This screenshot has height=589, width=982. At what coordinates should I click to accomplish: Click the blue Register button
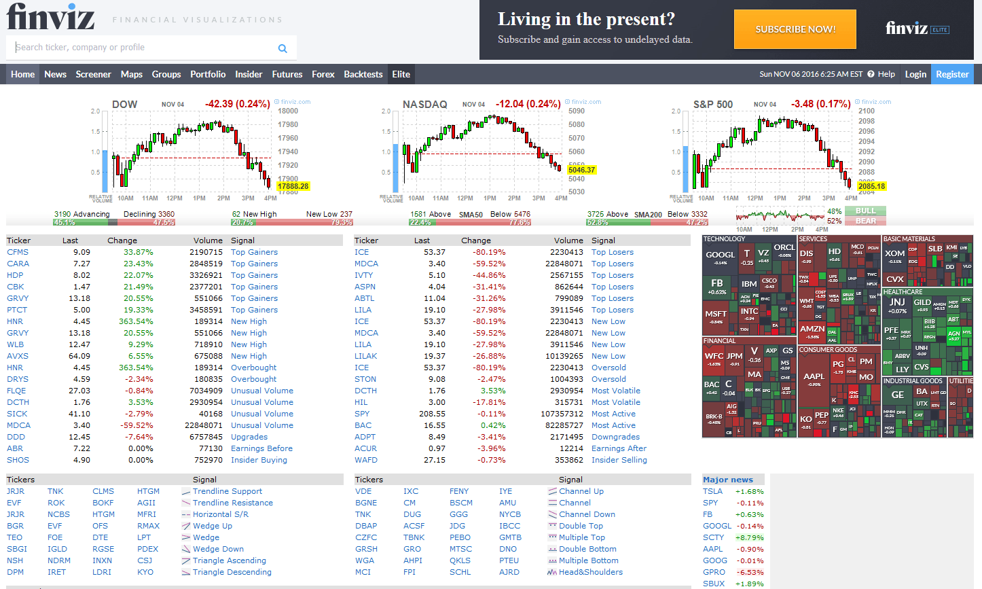click(x=951, y=74)
